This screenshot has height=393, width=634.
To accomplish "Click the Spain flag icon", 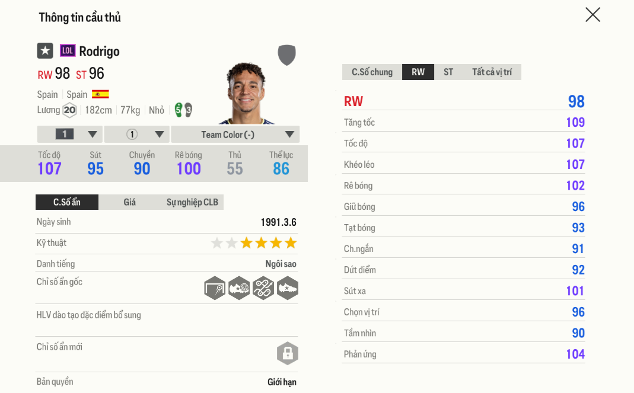I will [x=100, y=94].
